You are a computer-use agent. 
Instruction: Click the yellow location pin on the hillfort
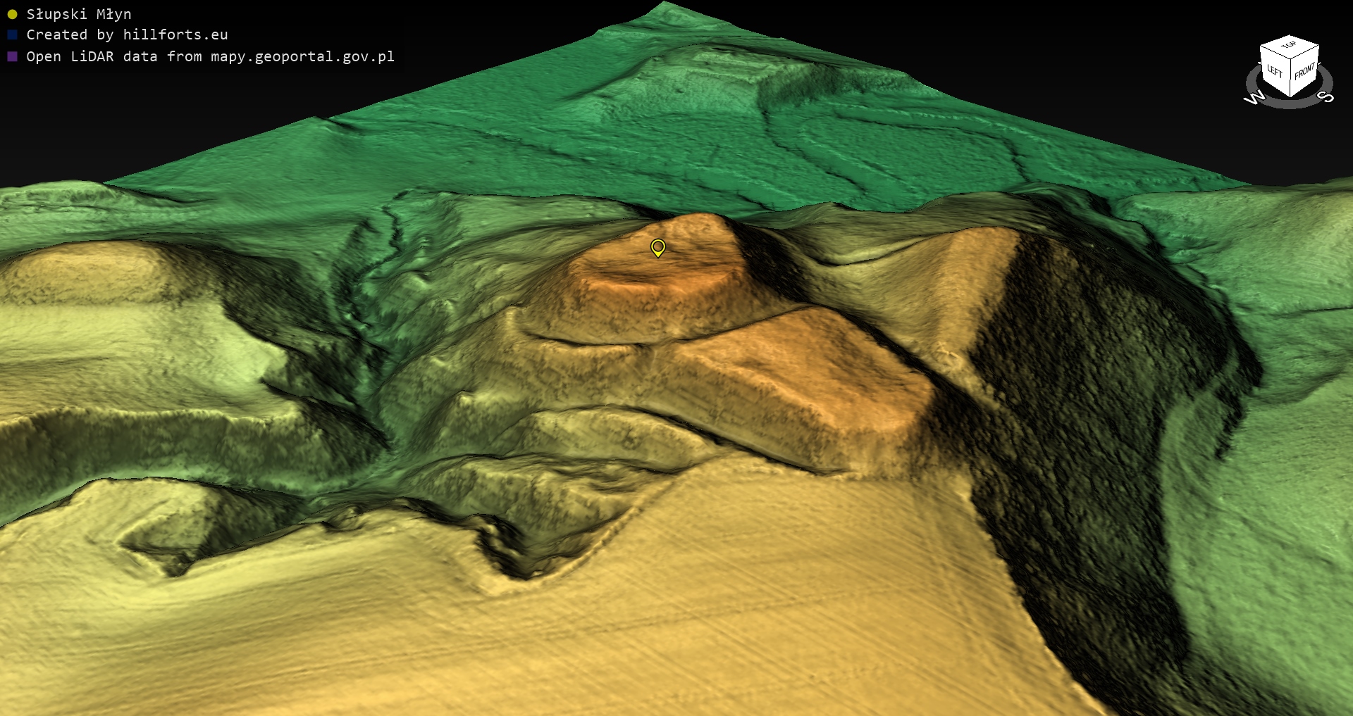click(x=657, y=247)
